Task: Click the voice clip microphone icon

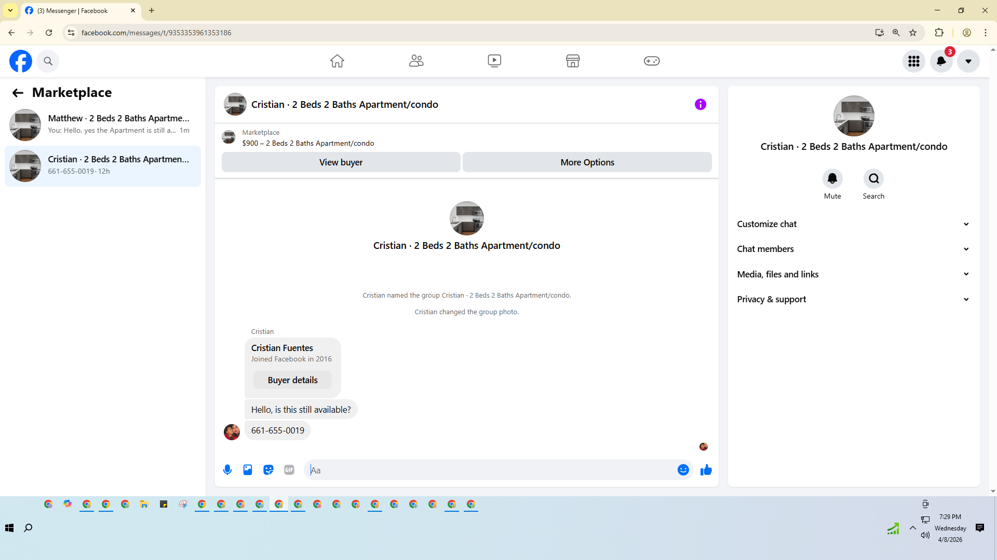Action: pyautogui.click(x=227, y=470)
